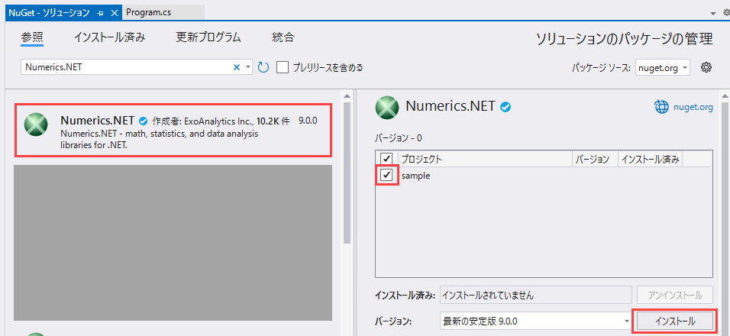
Task: Switch to 更新プログラム tab
Action: [208, 37]
